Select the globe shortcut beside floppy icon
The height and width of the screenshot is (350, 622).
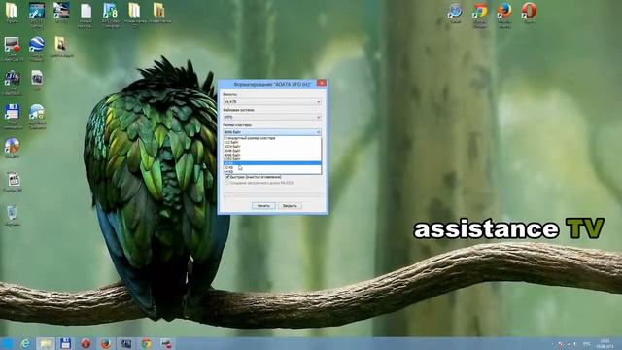[37, 117]
